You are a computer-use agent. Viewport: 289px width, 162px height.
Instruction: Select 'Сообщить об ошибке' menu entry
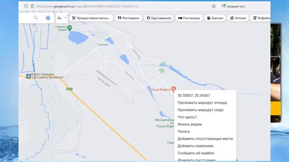click(196, 153)
